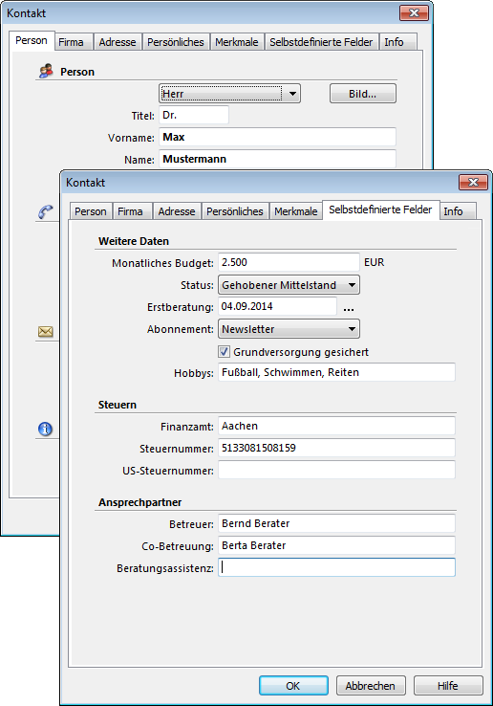The width and height of the screenshot is (493, 706).
Task: Open Adresse tab in back Kontakt window
Action: tap(118, 42)
